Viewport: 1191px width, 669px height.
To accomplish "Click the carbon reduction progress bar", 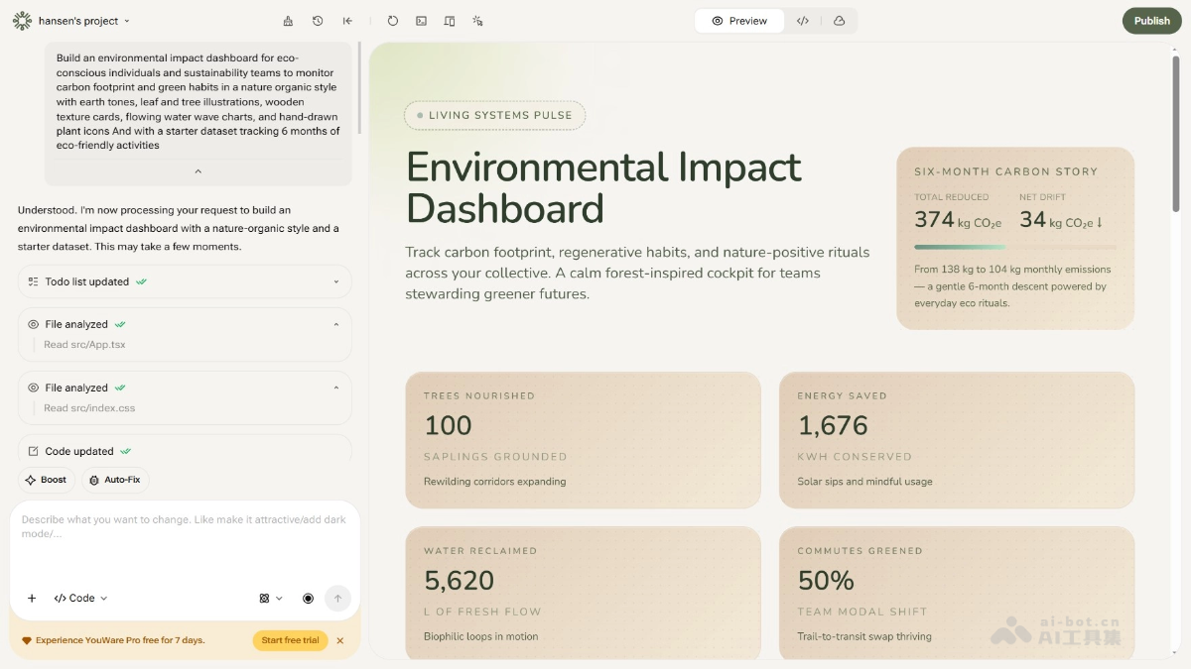I will 1014,247.
